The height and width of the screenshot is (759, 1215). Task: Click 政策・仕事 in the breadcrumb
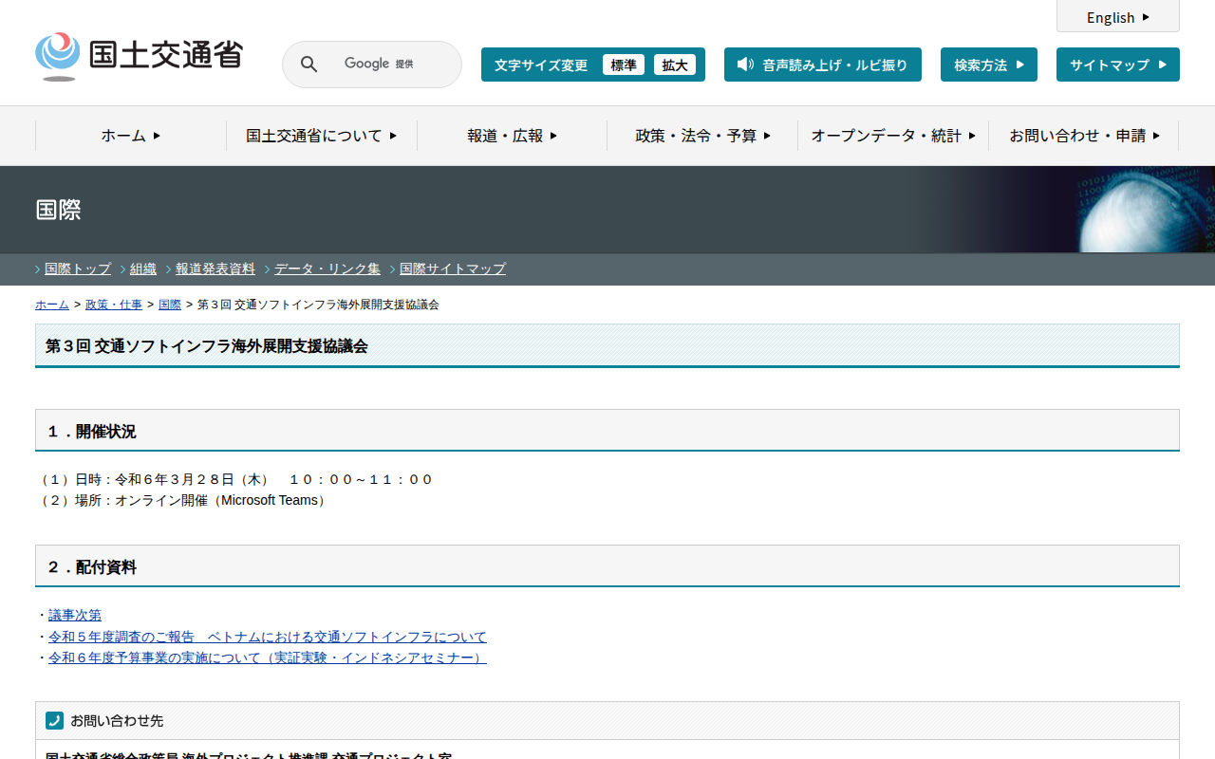[114, 305]
